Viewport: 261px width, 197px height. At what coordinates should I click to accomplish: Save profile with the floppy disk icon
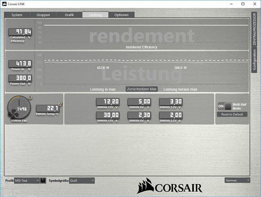pyautogui.click(x=43, y=181)
